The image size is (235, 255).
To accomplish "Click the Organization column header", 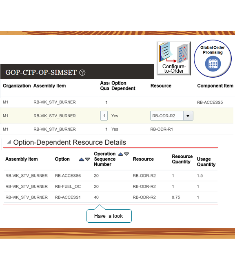I will point(17,86).
